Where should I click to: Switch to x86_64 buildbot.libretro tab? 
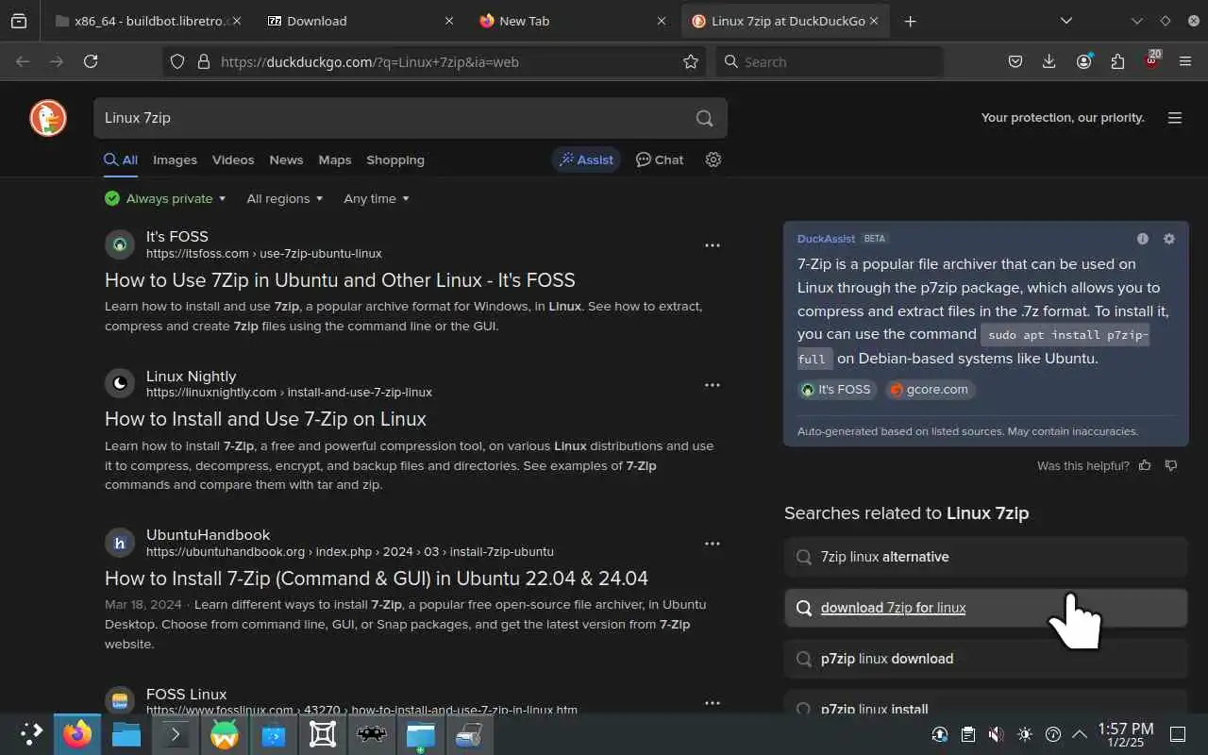[149, 21]
